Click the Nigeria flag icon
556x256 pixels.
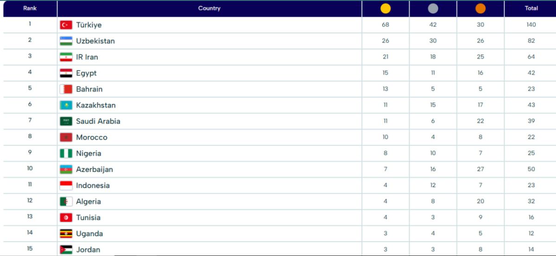coord(66,153)
